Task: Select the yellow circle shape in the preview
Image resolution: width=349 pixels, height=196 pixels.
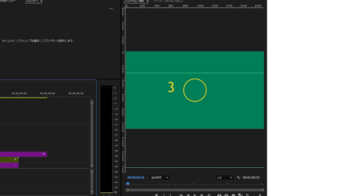Action: [x=195, y=90]
